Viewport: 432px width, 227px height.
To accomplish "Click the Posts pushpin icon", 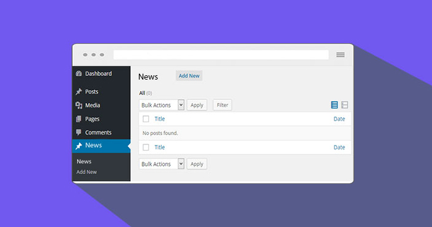I will (79, 91).
